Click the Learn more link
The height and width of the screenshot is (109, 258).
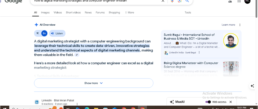(228, 25)
